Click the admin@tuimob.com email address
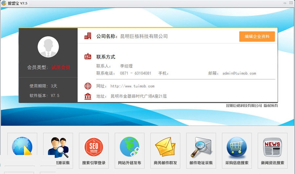The height and width of the screenshot is (174, 295). coord(239,73)
